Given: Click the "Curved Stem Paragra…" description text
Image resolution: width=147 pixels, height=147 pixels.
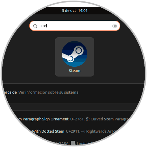Looking at the screenshot, I should pyautogui.click(x=110, y=119).
